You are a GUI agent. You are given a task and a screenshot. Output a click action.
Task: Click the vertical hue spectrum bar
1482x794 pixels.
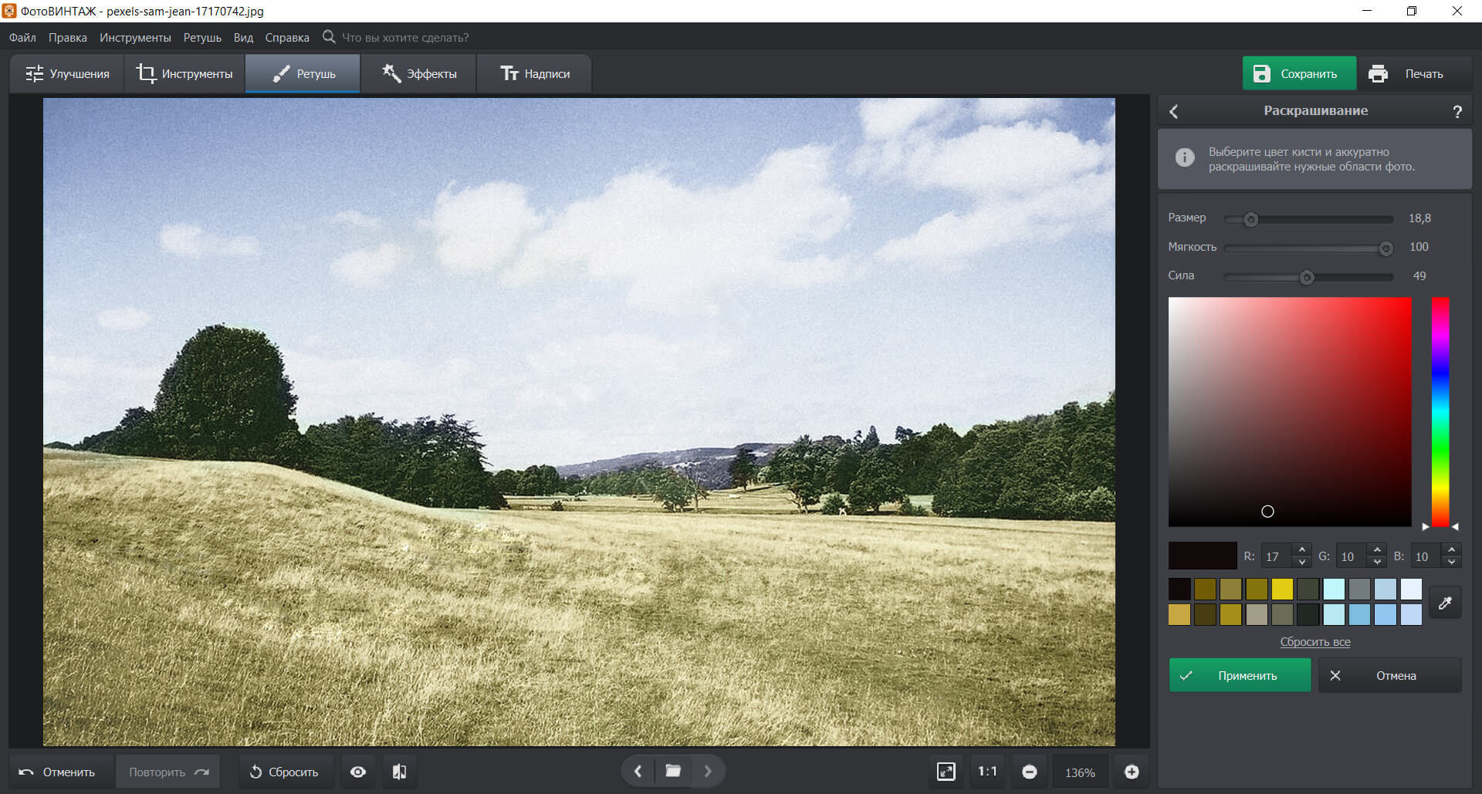point(1440,412)
